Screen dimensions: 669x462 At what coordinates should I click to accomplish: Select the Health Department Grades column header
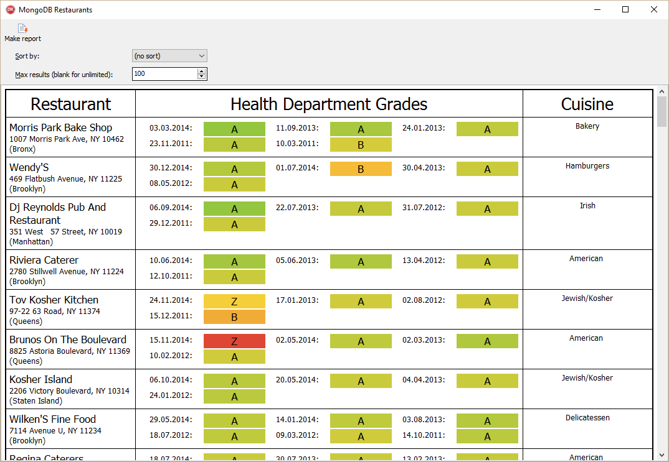(329, 104)
